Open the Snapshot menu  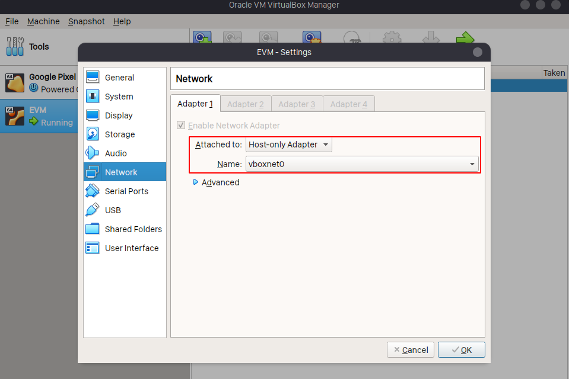pos(86,21)
